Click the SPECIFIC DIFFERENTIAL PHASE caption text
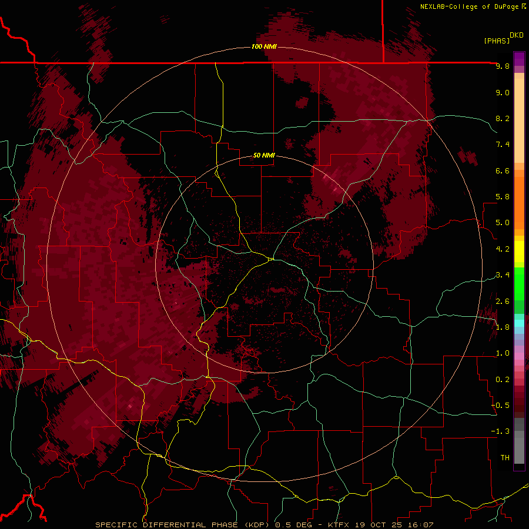 tap(167, 525)
